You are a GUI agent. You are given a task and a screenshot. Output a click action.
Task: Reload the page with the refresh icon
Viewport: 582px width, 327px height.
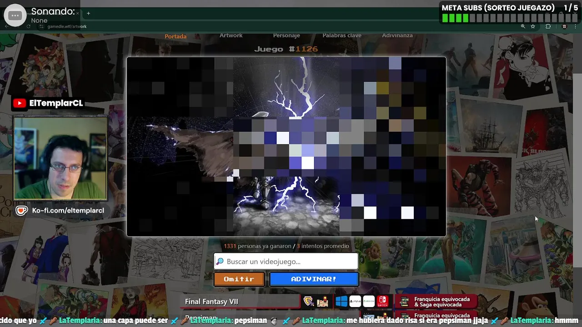point(28,26)
